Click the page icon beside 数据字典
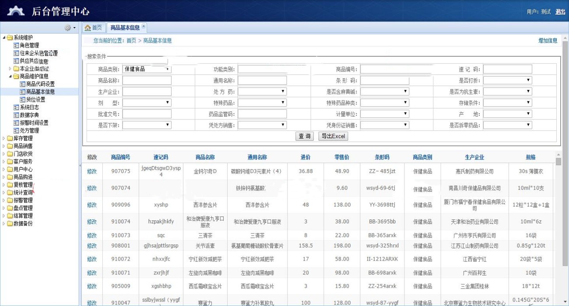569x306 pixels. point(16,115)
